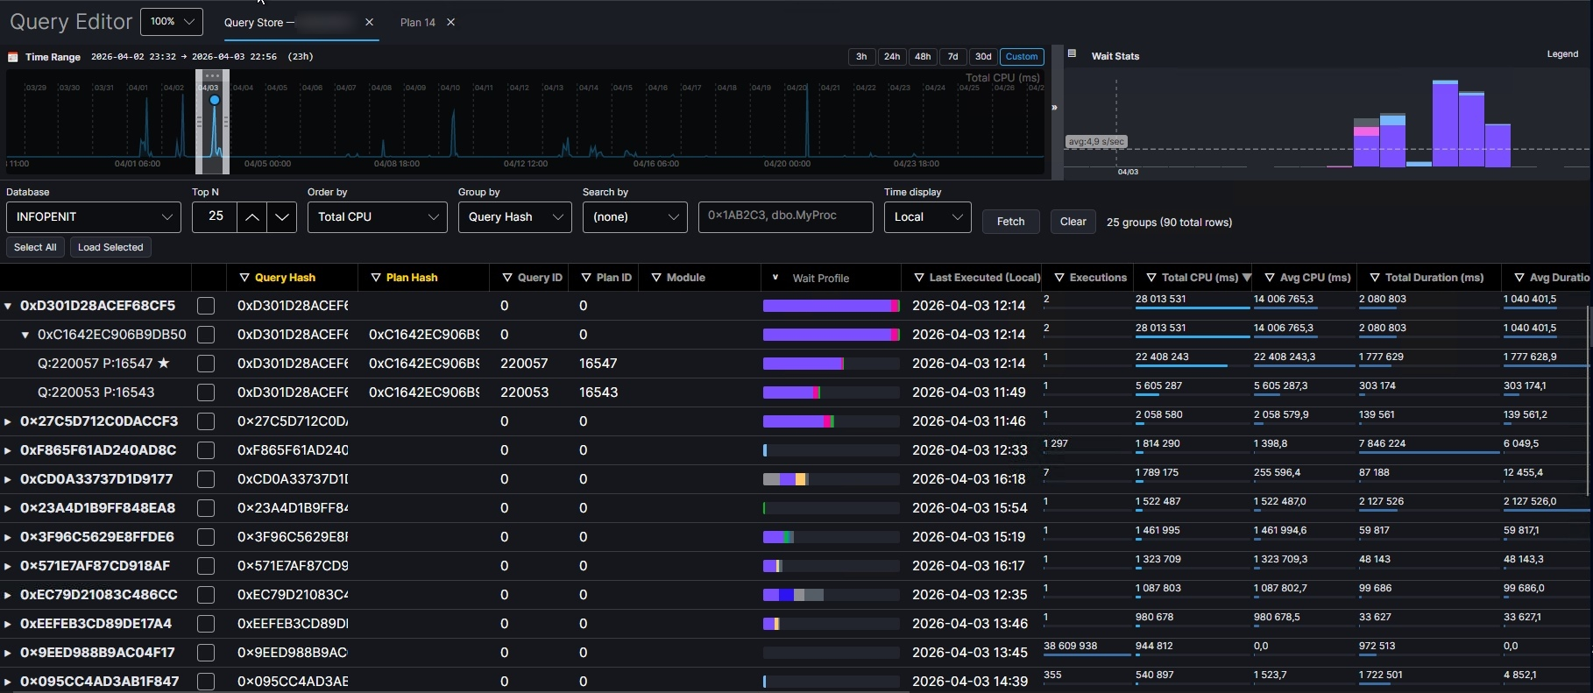Image resolution: width=1593 pixels, height=693 pixels.
Task: Click the Fetch button
Action: 1011,222
